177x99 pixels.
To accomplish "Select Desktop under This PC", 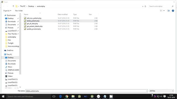I will [11, 57].
